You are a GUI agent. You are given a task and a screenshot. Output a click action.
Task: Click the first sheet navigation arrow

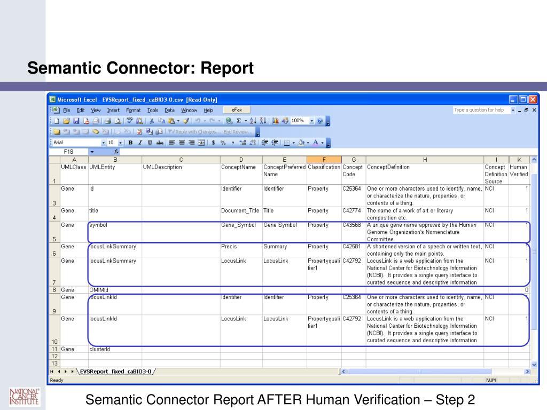tap(52, 372)
